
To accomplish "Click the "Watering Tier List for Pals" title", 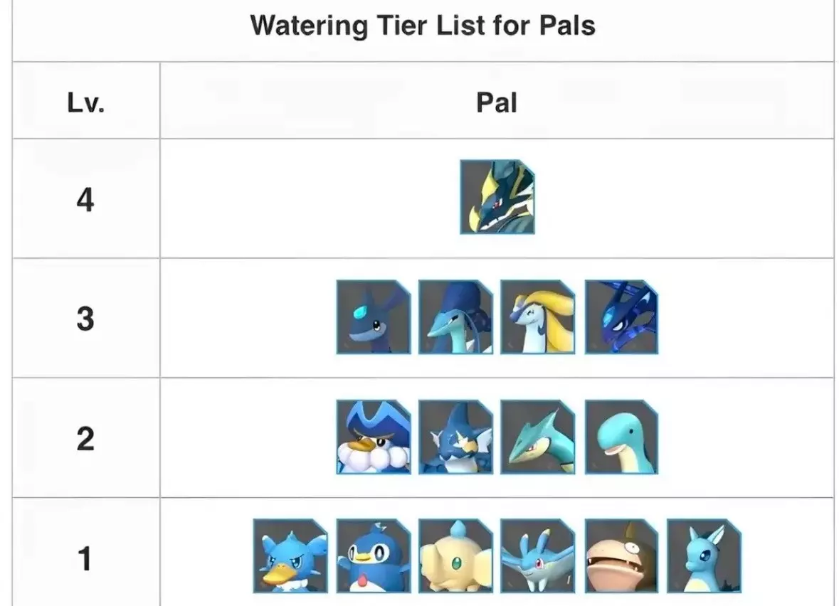I will (x=423, y=26).
